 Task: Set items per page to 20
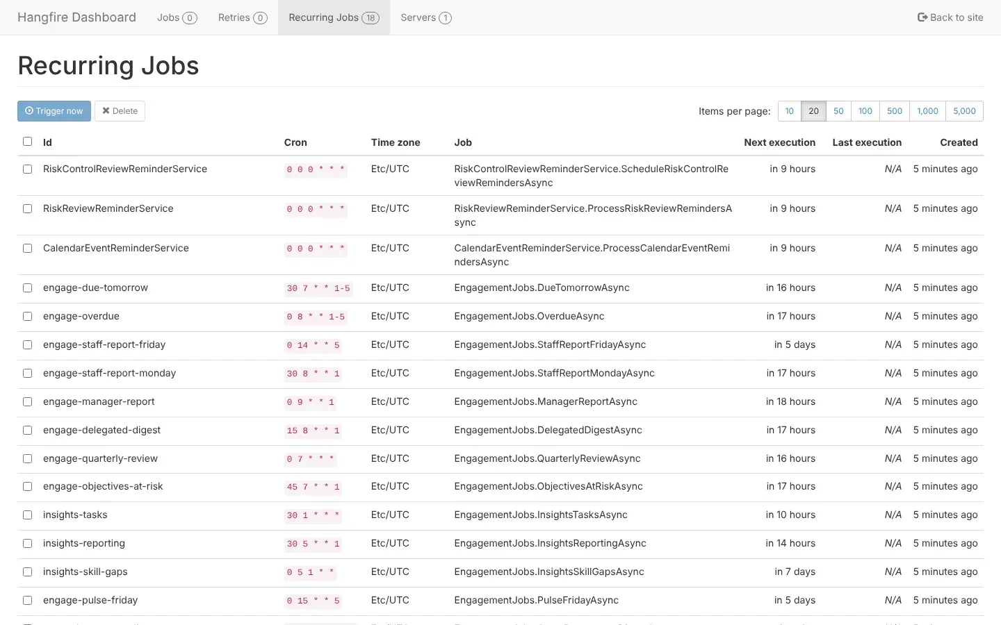click(814, 111)
